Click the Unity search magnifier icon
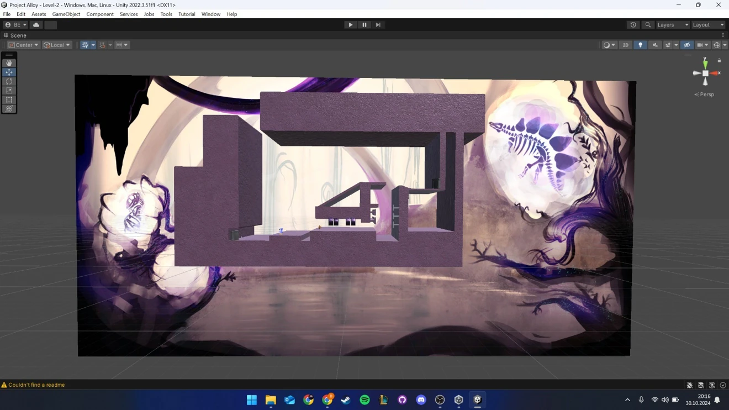The height and width of the screenshot is (410, 729). 648,25
